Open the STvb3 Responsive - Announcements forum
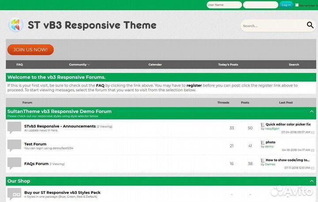 pos(60,126)
